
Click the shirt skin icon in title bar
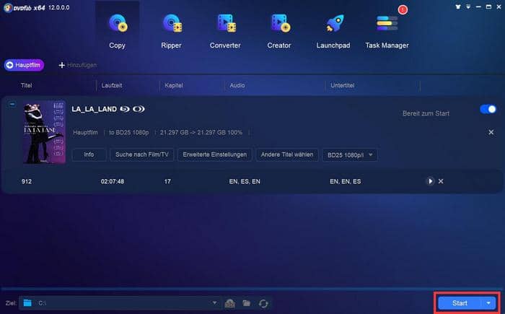tap(458, 6)
